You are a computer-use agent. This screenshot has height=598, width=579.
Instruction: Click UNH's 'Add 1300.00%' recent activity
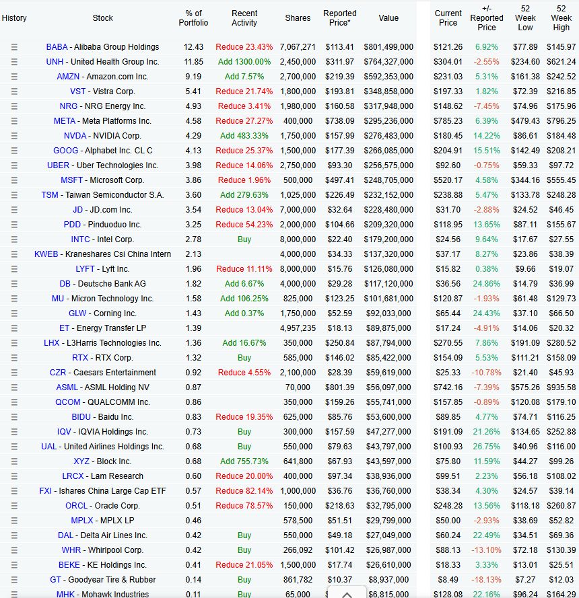tap(244, 62)
